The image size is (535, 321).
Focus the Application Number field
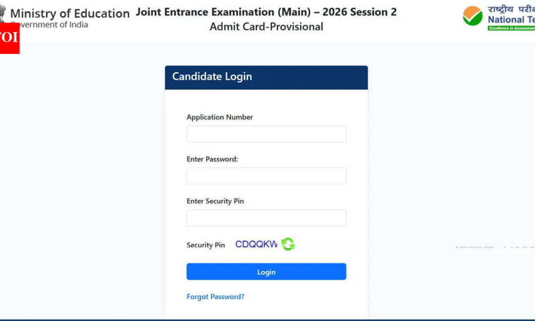(x=266, y=134)
